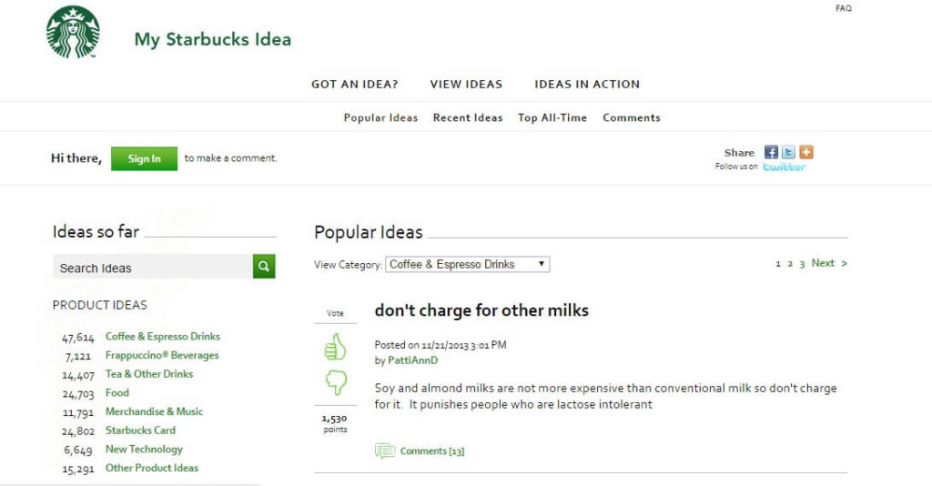932x486 pixels.
Task: Click the green Sign In button
Action: pyautogui.click(x=145, y=158)
